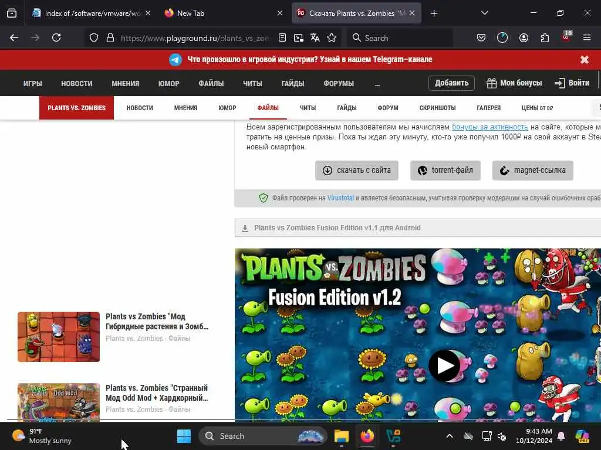Select ЮМОР in the game submenu
601x450 pixels.
click(227, 108)
